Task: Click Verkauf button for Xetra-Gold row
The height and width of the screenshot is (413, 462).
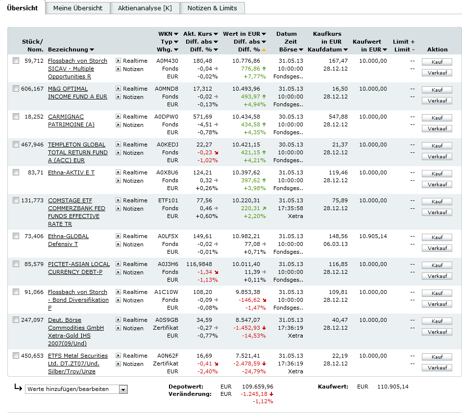Action: coord(437,332)
